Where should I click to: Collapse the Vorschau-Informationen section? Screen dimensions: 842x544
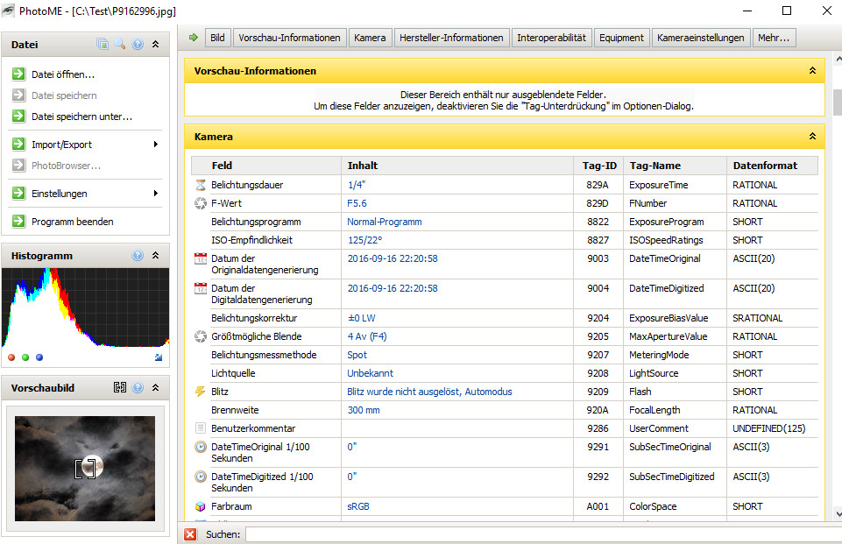(x=812, y=70)
